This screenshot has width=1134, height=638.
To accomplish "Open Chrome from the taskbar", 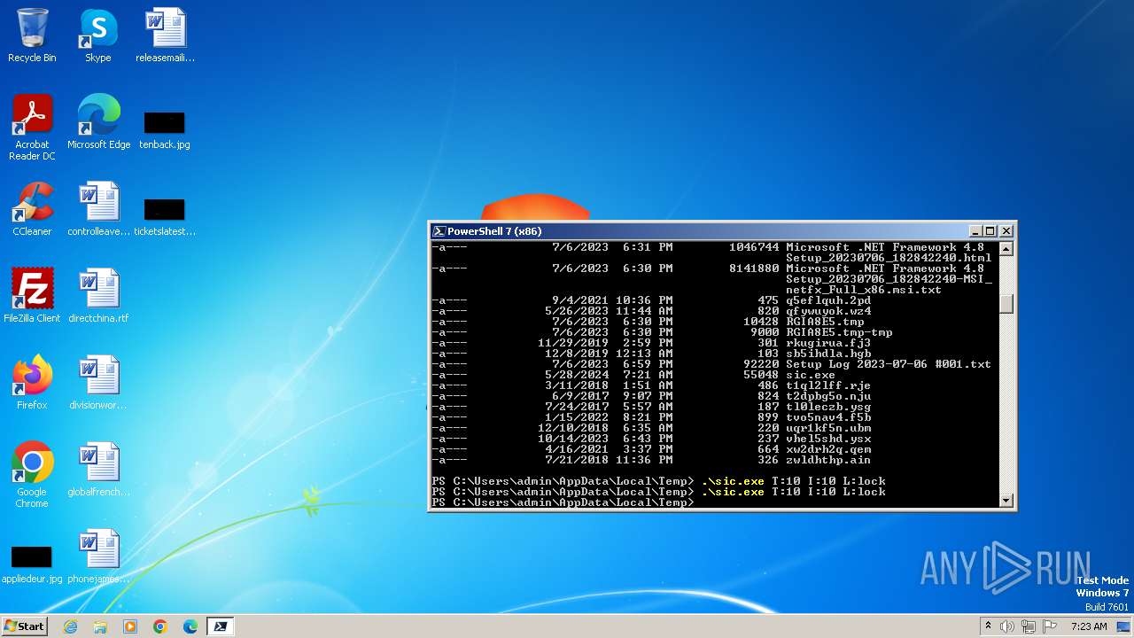I will [x=160, y=626].
